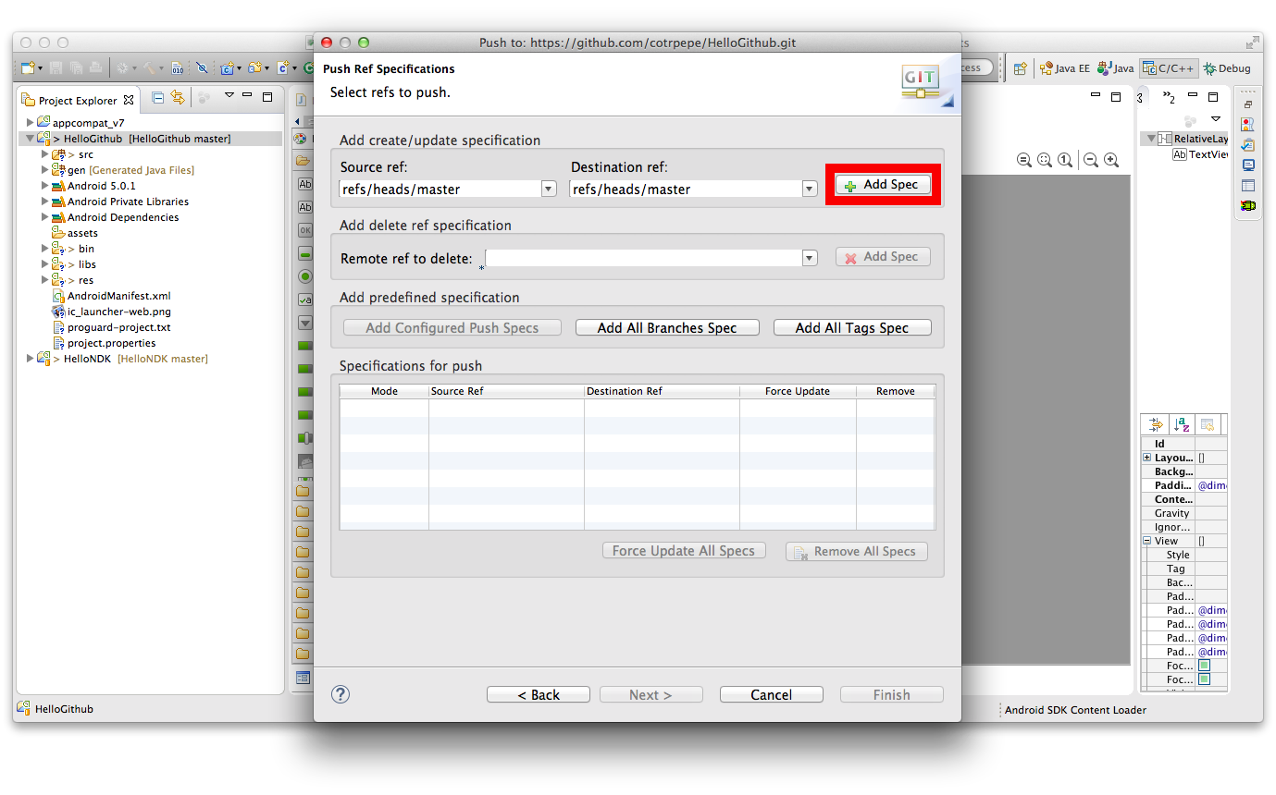The height and width of the screenshot is (795, 1276).
Task: Select project.properties file
Action: coord(104,343)
